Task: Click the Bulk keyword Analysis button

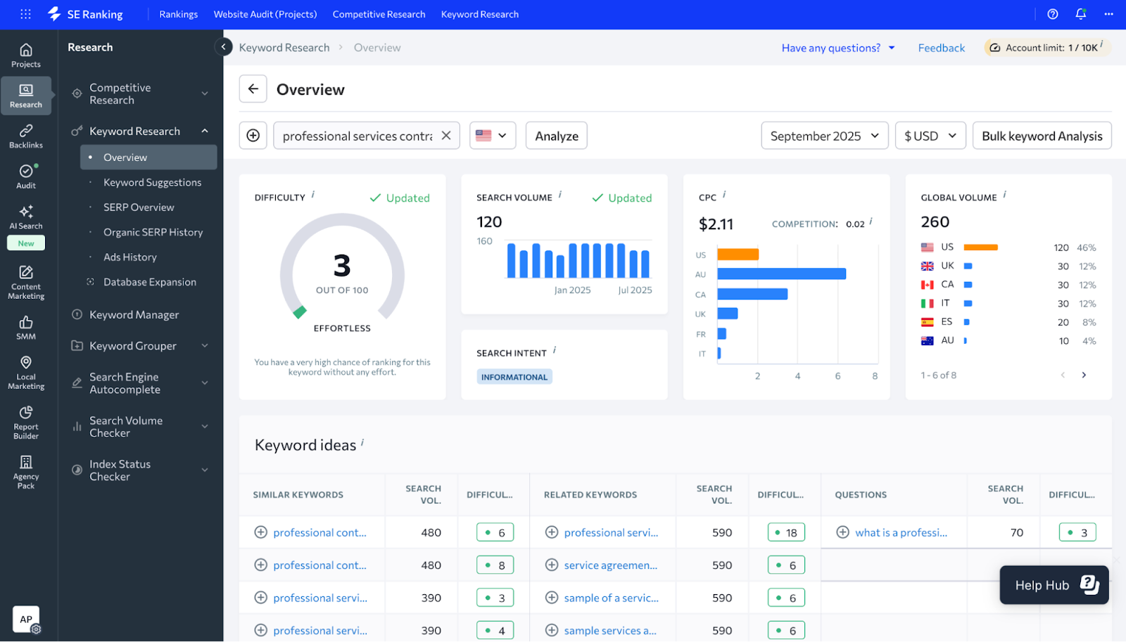Action: (x=1042, y=136)
